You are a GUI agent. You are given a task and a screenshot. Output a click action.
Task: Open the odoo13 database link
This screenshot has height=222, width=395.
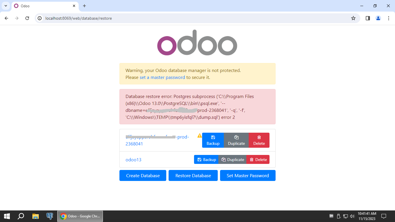point(133,160)
